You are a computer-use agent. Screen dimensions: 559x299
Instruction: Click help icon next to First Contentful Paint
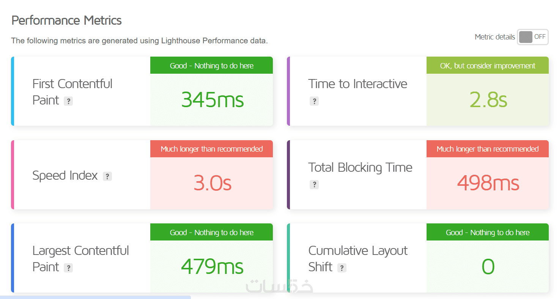(68, 101)
